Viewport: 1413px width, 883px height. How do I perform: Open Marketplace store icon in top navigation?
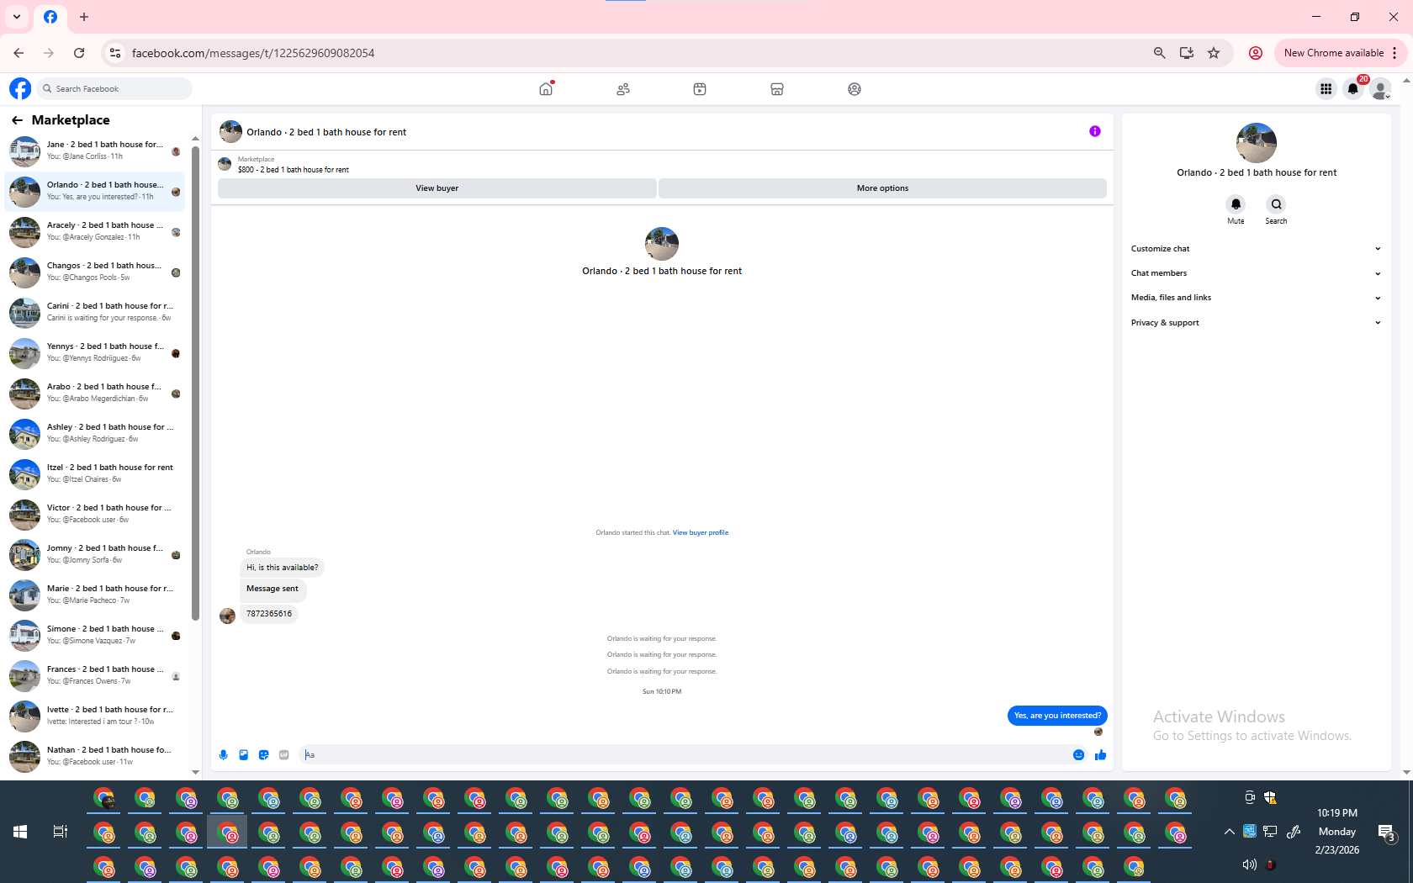[777, 89]
